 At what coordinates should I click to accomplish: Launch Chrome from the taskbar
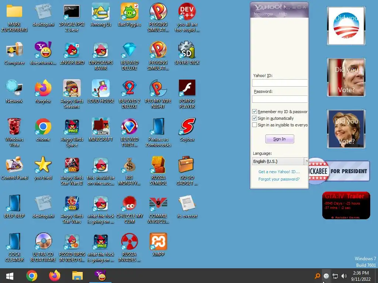pyautogui.click(x=32, y=276)
